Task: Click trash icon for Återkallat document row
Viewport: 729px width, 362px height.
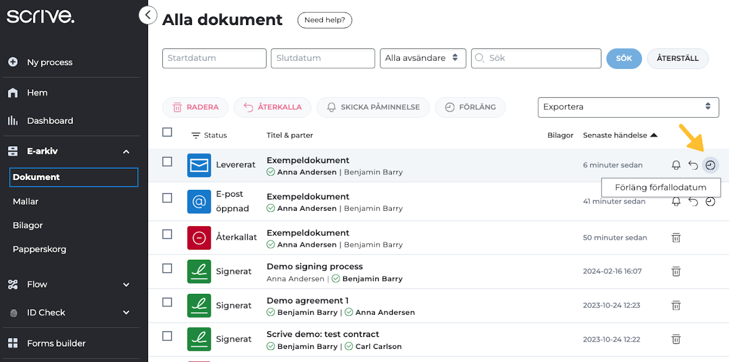Action: click(x=676, y=238)
